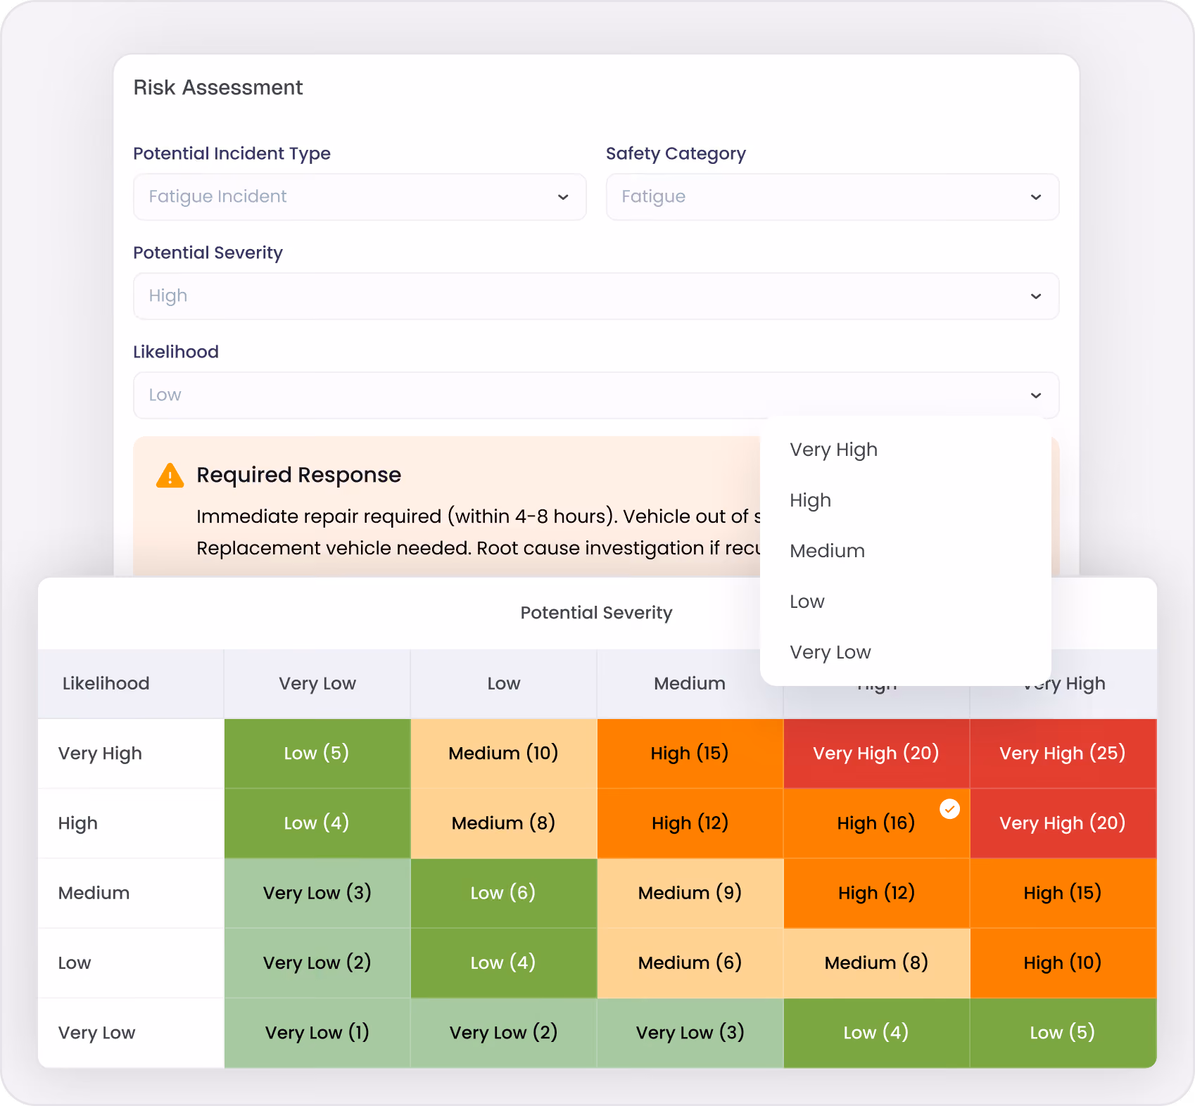
Task: Click the Medium likelihood row label
Action: (x=94, y=893)
